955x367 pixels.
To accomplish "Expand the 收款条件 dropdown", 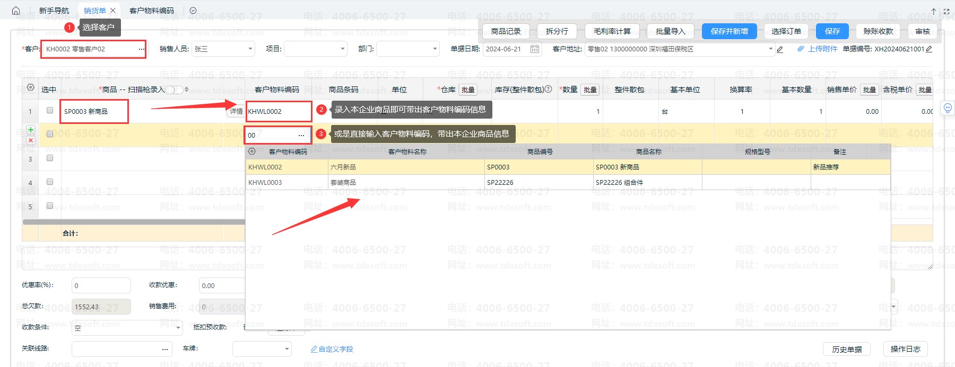I will coord(178,328).
